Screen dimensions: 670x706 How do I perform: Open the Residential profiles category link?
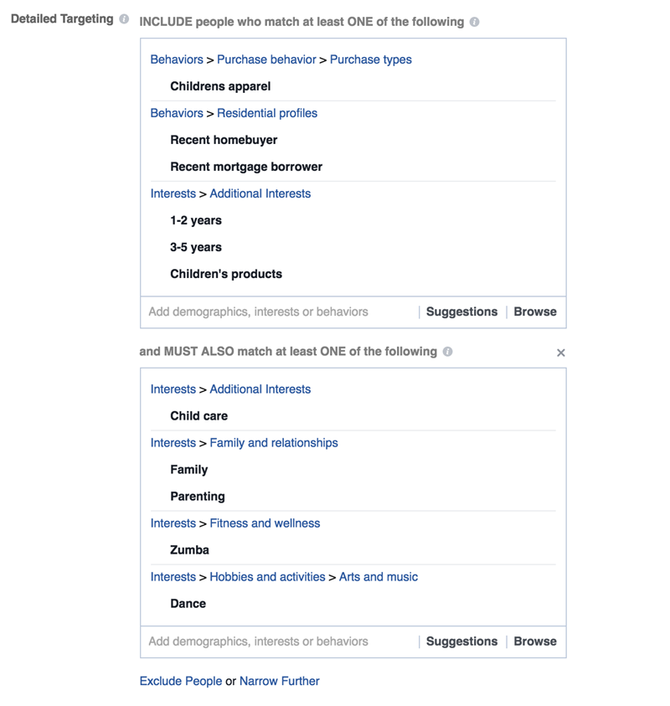(x=266, y=113)
